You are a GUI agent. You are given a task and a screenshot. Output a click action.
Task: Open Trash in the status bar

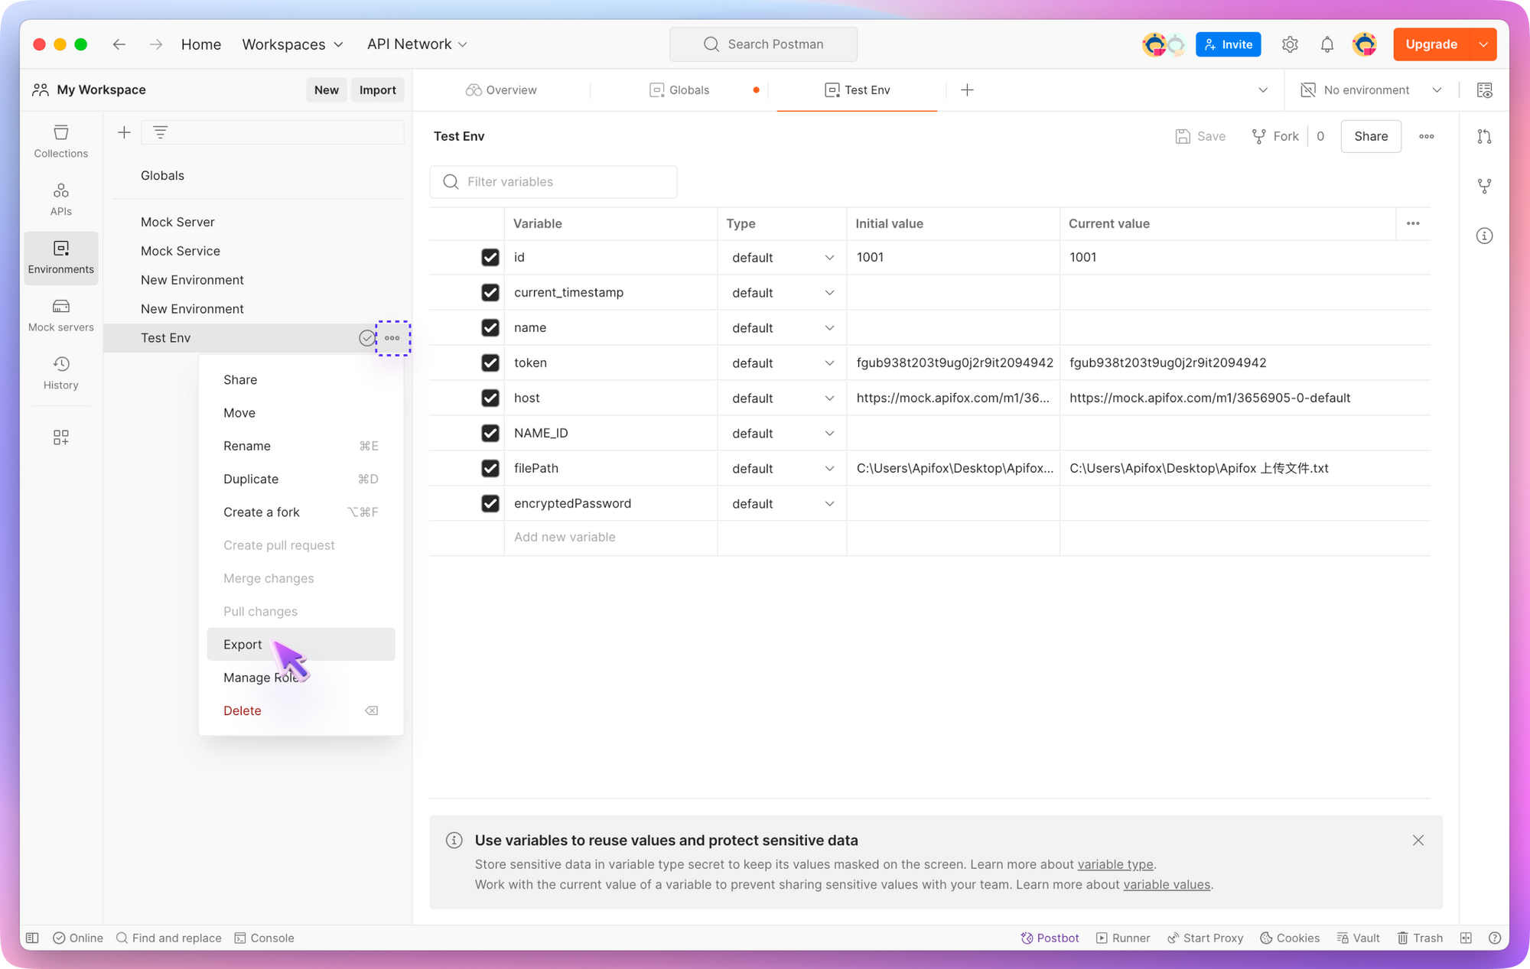click(1420, 938)
